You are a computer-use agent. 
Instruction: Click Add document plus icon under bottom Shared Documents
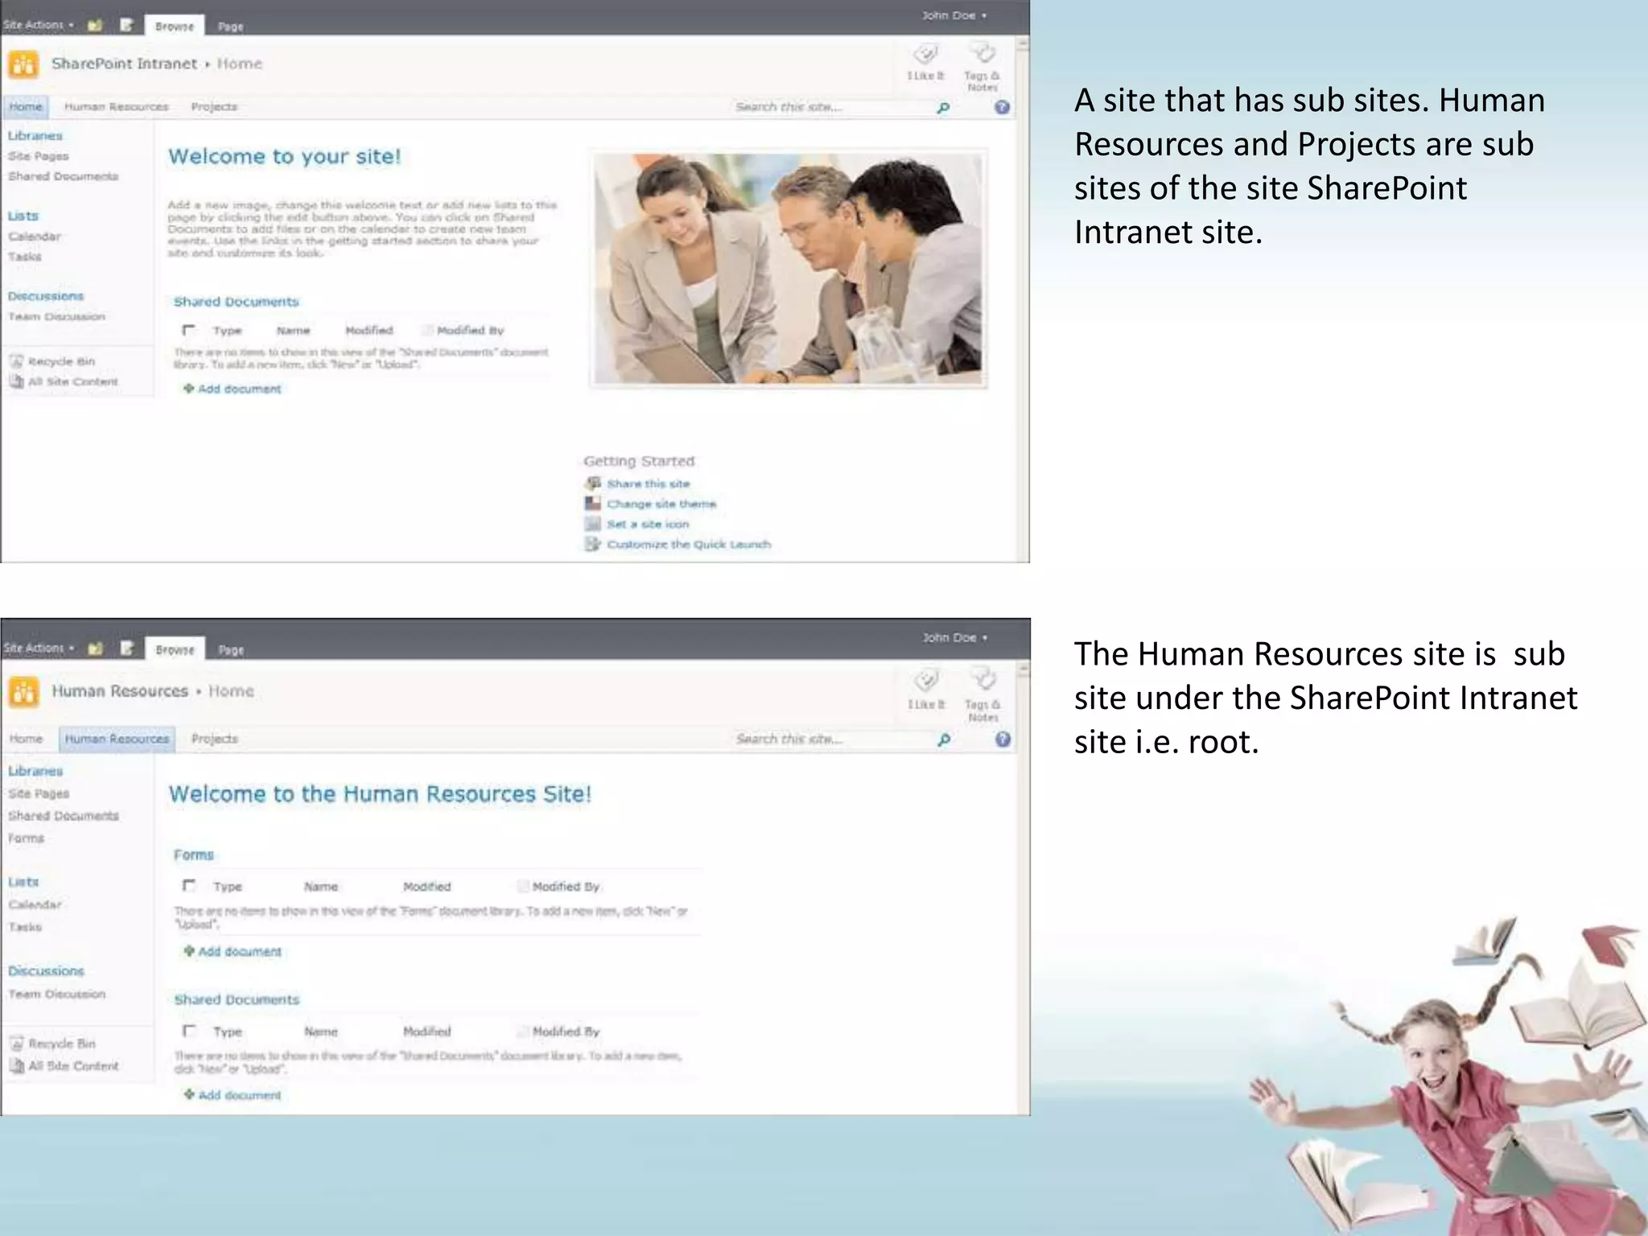click(188, 1094)
